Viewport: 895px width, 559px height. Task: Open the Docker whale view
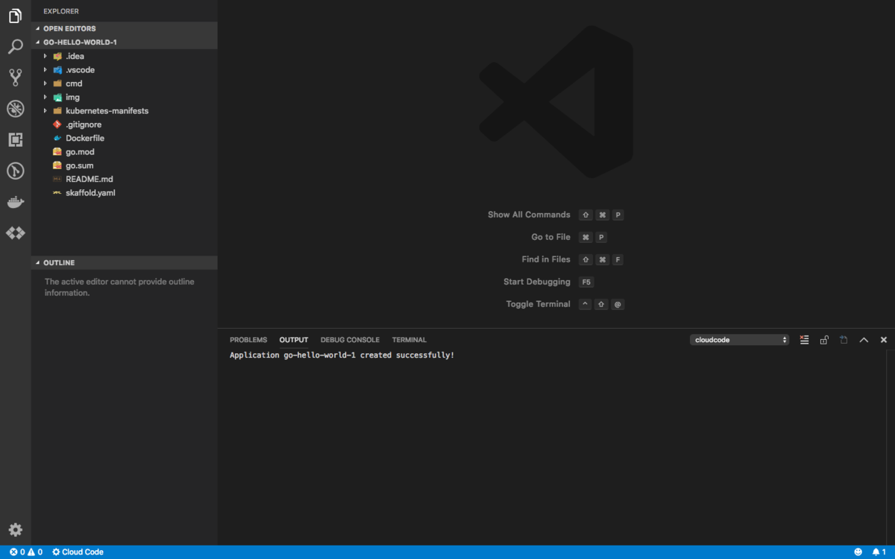[x=15, y=202]
